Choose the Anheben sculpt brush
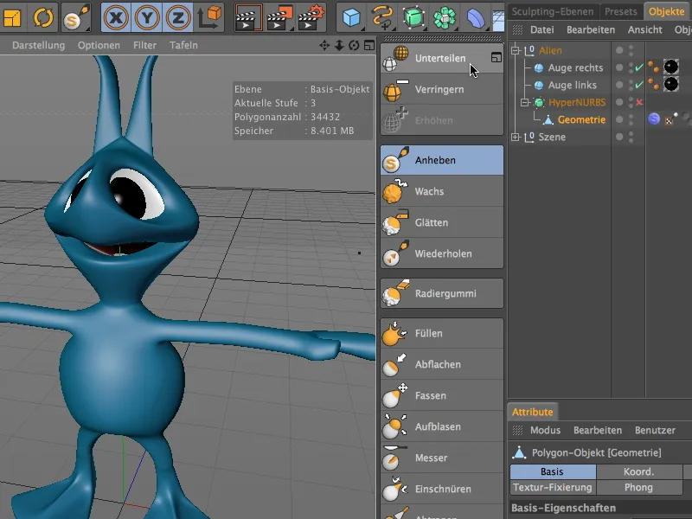Image resolution: width=692 pixels, height=519 pixels. tap(441, 160)
